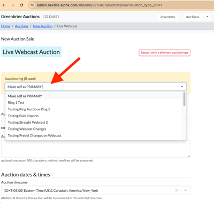The image size is (214, 203).
Task: Open site information icon in address bar
Action: coord(32,5)
